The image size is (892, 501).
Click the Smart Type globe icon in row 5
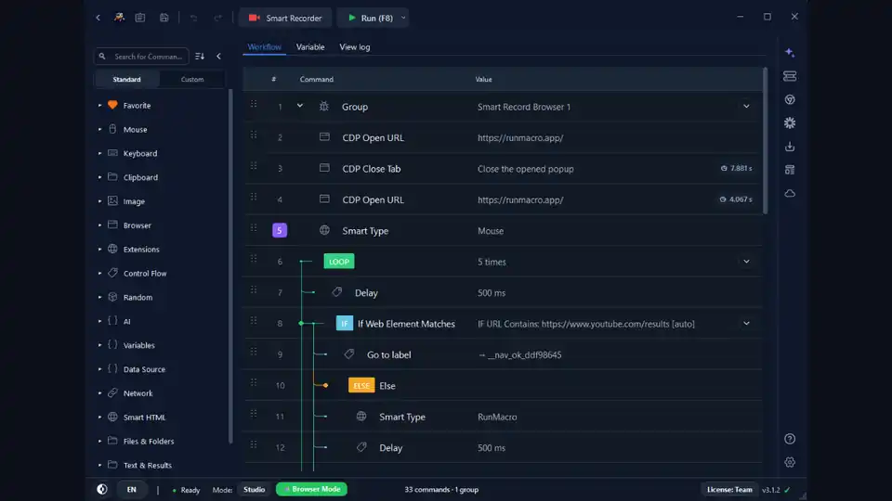click(324, 230)
